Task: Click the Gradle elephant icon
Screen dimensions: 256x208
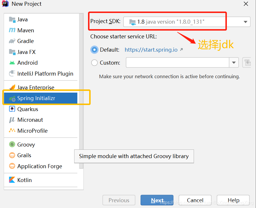Action: pyautogui.click(x=12, y=41)
